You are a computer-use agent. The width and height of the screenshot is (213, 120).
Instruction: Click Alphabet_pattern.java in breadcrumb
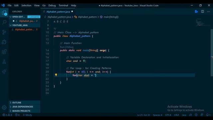(59, 17)
